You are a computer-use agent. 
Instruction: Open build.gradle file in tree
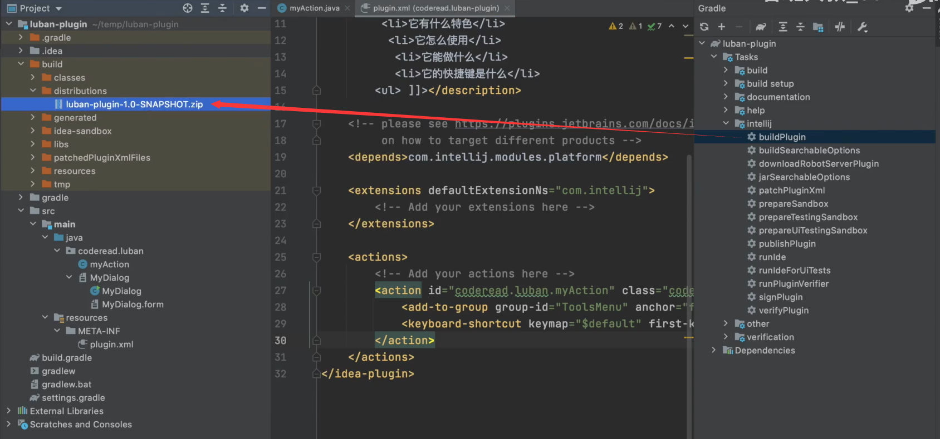click(x=67, y=357)
